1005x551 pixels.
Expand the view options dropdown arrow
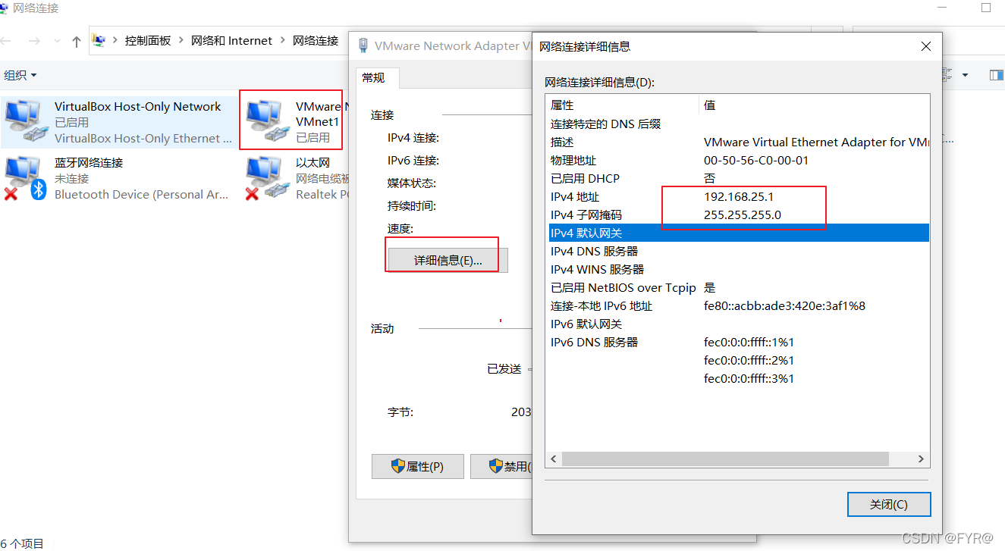[x=965, y=75]
